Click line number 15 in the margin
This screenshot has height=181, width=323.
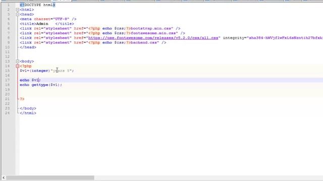tap(8, 71)
